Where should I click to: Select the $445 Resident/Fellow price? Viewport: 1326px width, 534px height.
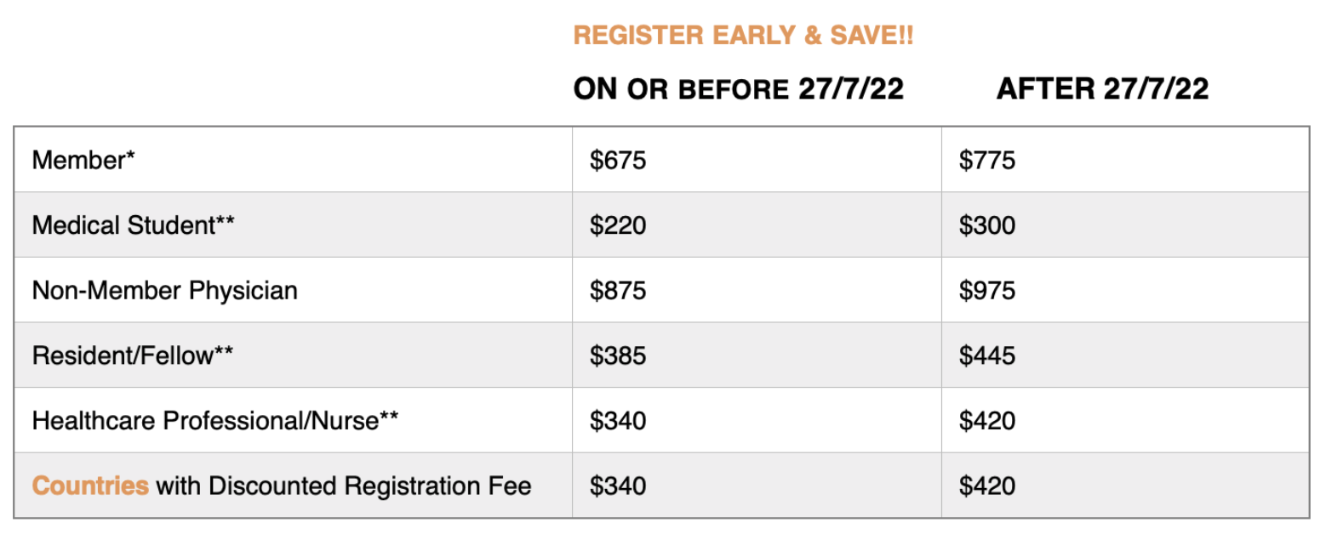[x=987, y=355]
